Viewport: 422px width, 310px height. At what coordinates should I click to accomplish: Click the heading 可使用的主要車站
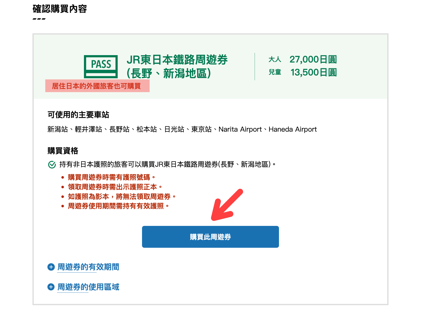(78, 115)
